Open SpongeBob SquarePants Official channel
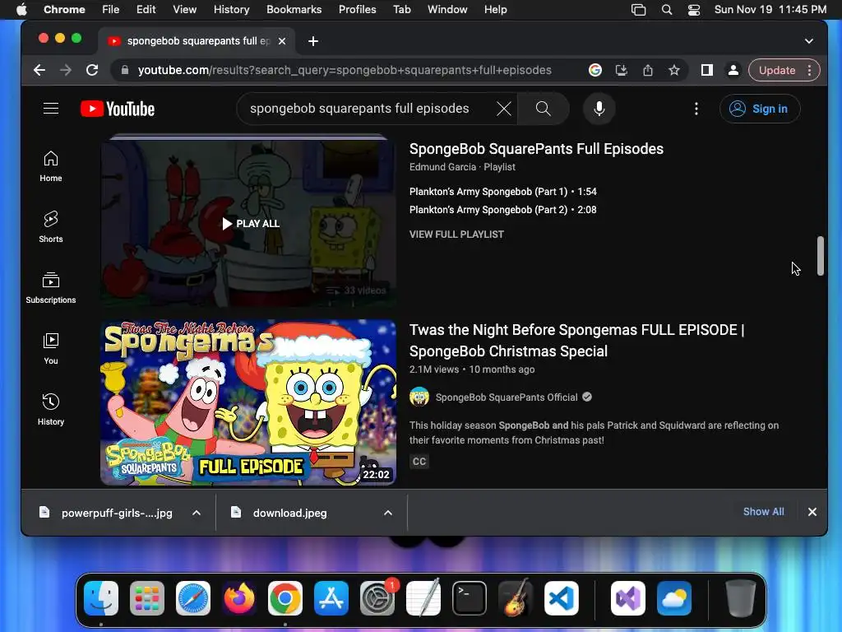This screenshot has height=632, width=842. click(x=507, y=397)
